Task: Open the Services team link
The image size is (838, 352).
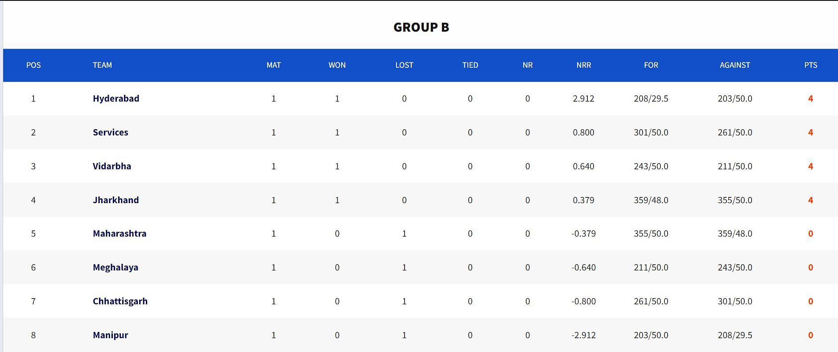Action: click(110, 132)
